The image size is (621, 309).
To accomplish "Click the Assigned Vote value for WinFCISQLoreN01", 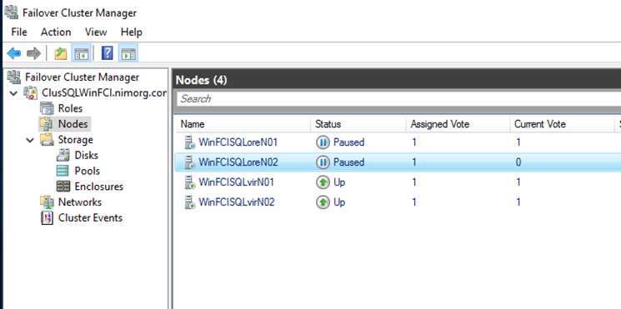I will pyautogui.click(x=414, y=142).
